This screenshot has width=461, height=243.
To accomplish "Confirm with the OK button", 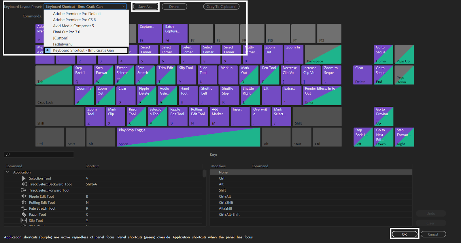I will (x=405, y=234).
